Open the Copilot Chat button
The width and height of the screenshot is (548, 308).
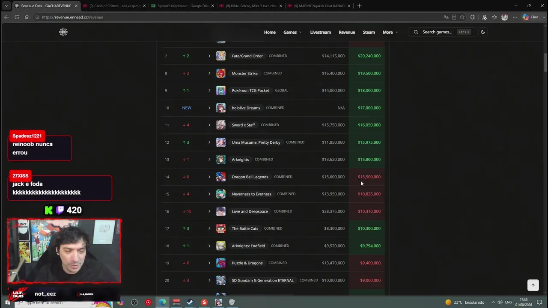(530, 17)
